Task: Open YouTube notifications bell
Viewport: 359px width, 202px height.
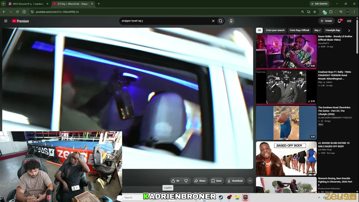Action: click(339, 21)
